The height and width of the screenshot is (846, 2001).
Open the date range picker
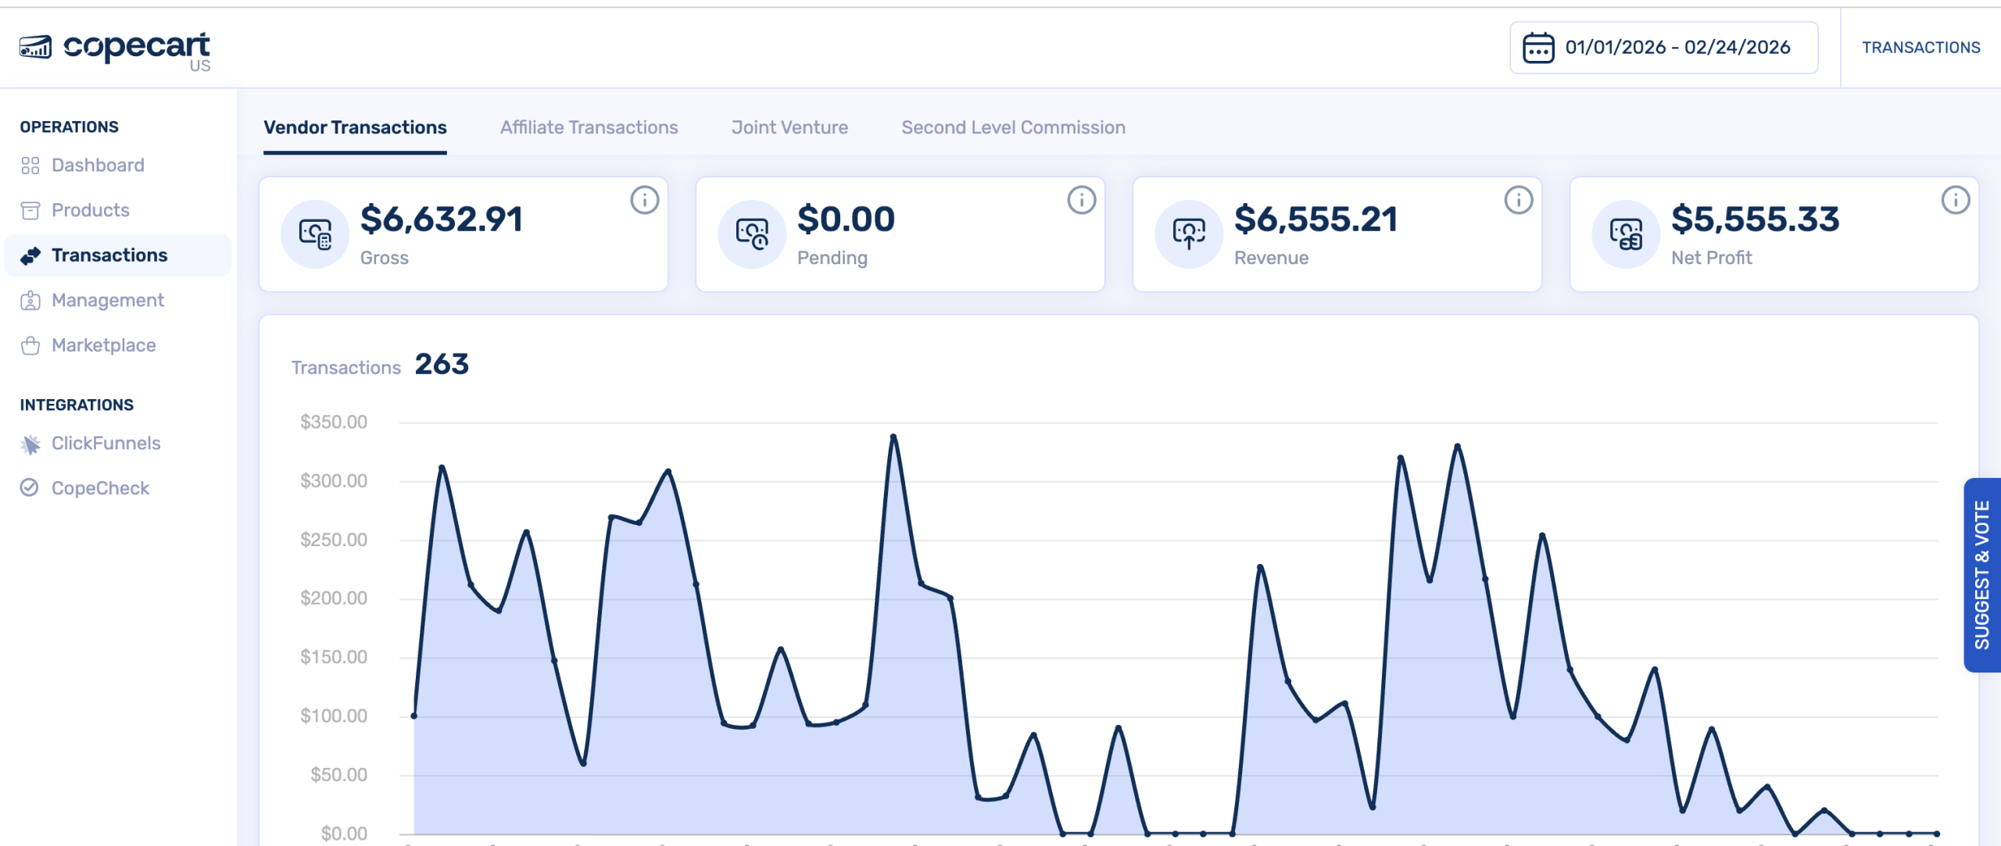[x=1663, y=48]
